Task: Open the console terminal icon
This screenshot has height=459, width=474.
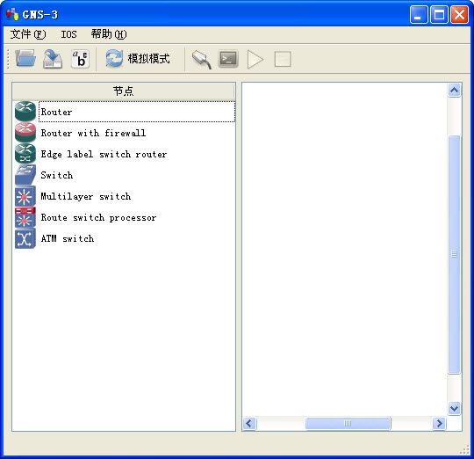Action: 228,59
